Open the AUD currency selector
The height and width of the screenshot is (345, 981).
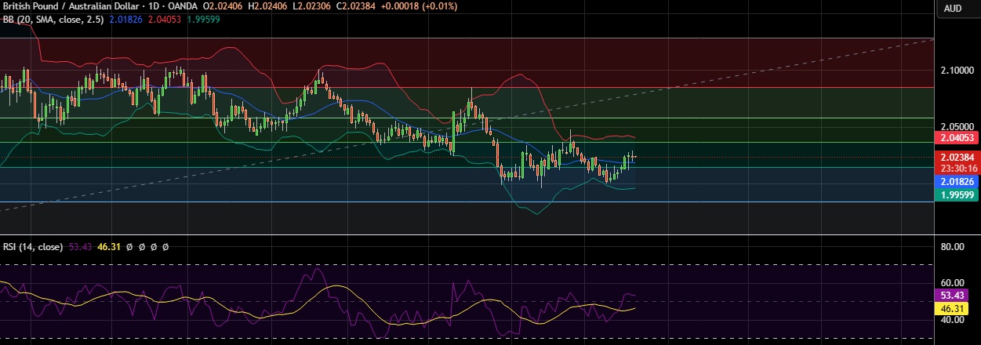[x=953, y=8]
